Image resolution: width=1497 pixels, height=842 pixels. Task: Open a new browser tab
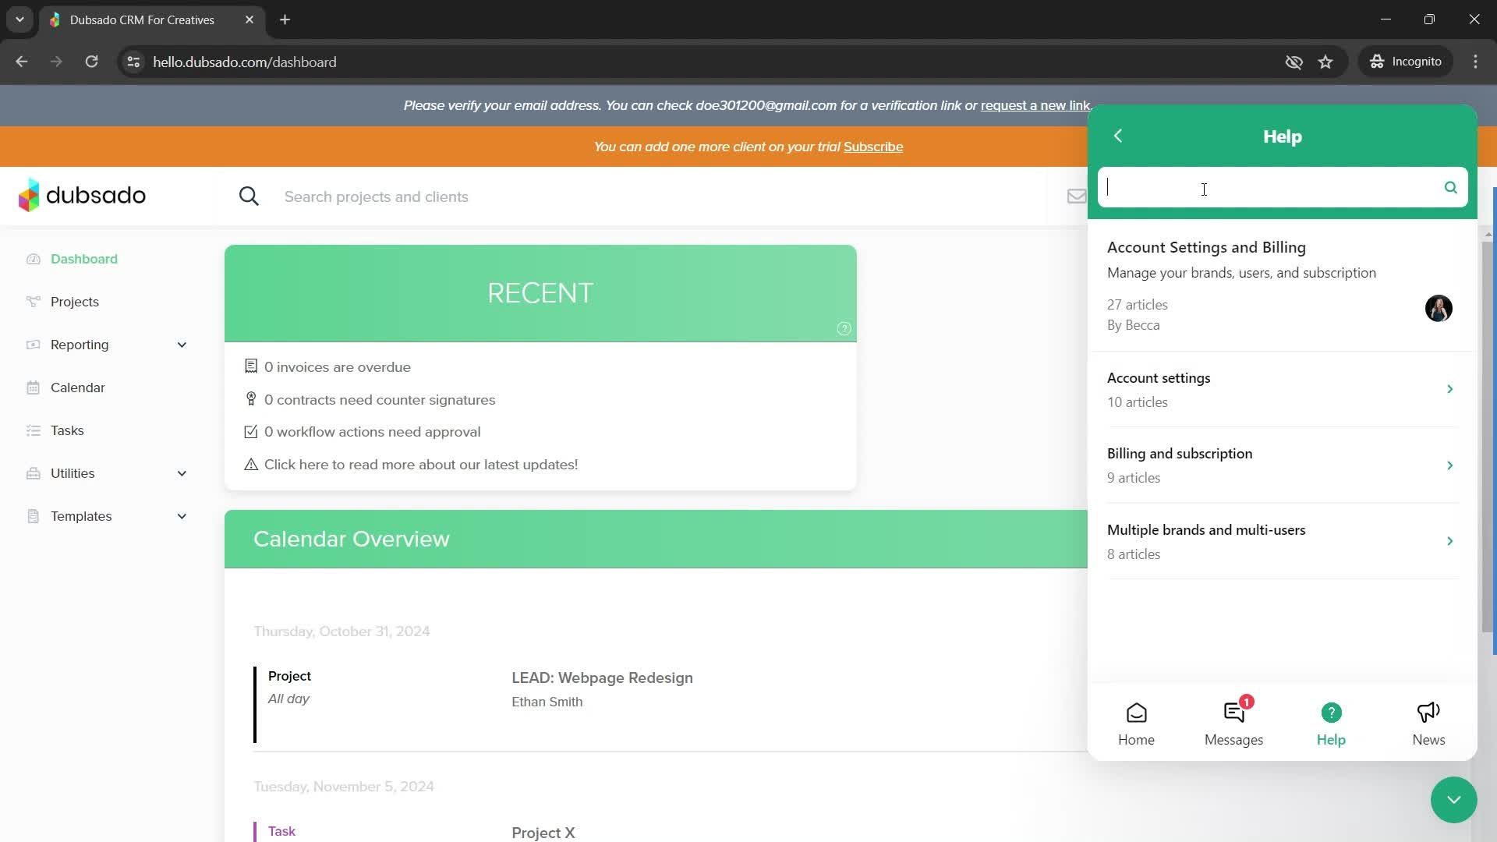pos(285,19)
